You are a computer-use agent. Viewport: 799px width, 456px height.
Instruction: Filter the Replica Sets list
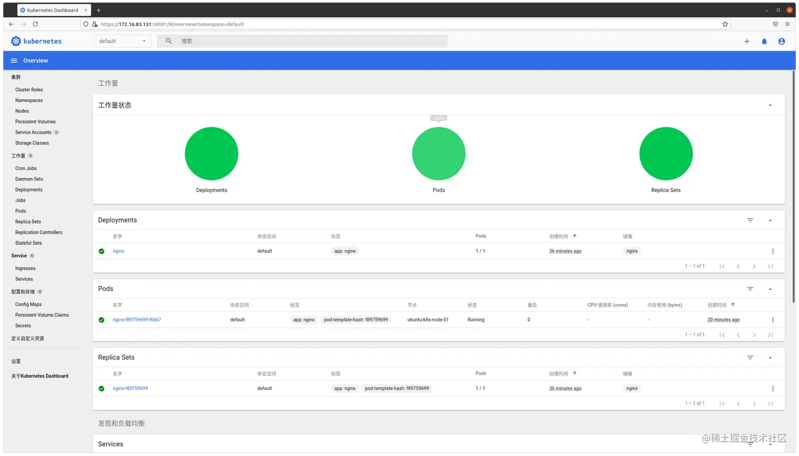(750, 357)
